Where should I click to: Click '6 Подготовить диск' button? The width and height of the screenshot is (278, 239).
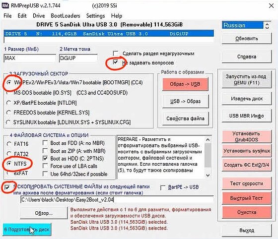27,230
